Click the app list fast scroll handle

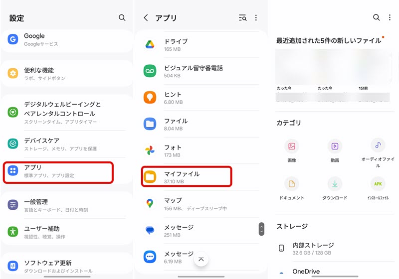tap(261, 229)
